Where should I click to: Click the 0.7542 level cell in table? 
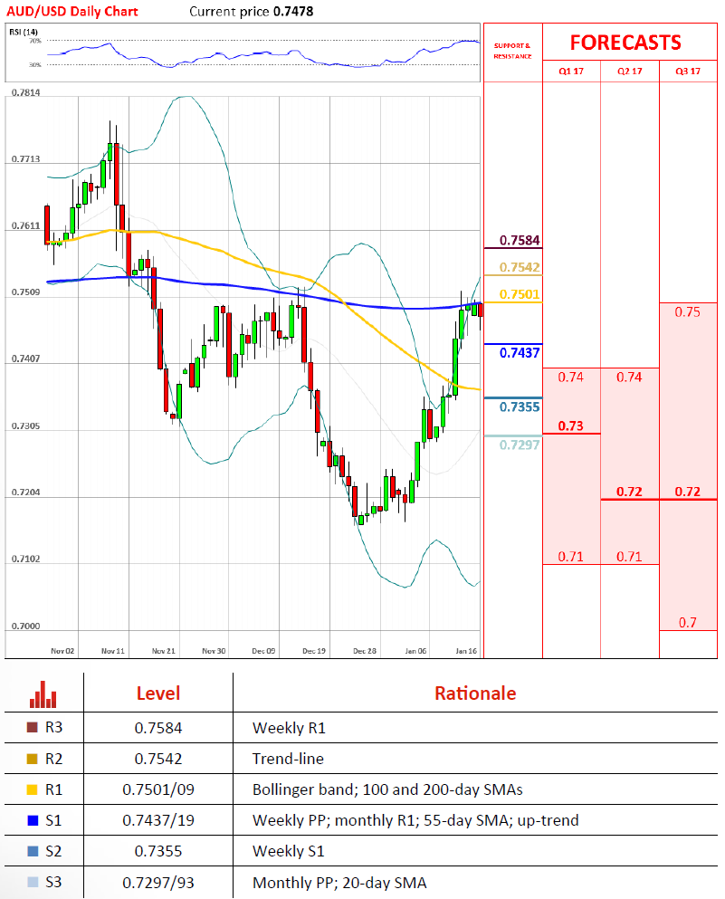point(158,759)
